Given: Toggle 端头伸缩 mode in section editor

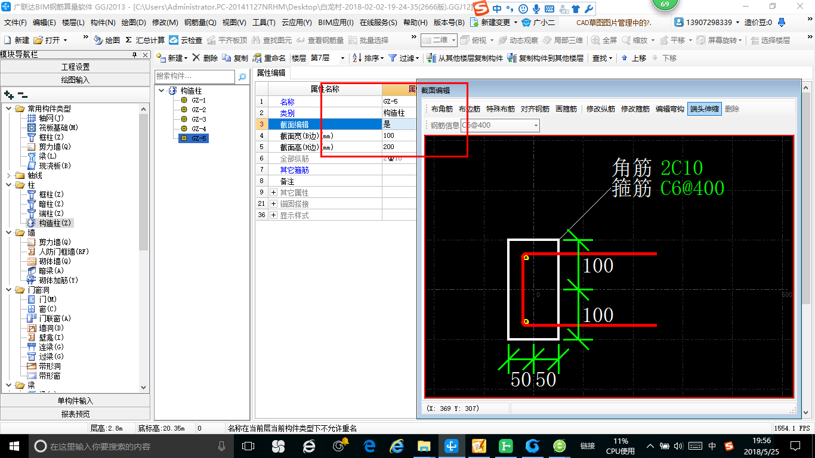Looking at the screenshot, I should coord(704,109).
